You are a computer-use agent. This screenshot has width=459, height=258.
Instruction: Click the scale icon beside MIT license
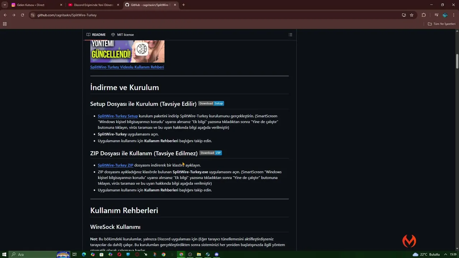click(113, 35)
